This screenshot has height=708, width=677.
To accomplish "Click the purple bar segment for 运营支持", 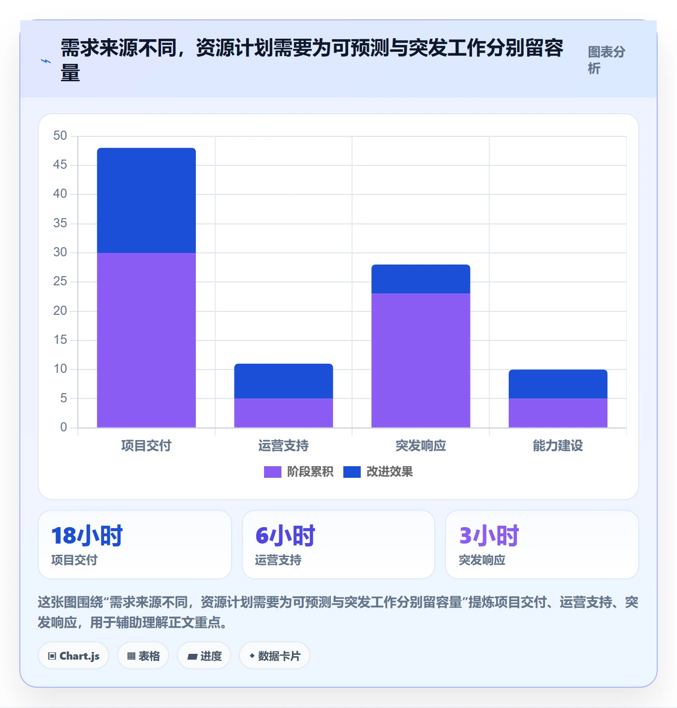I will (x=284, y=413).
